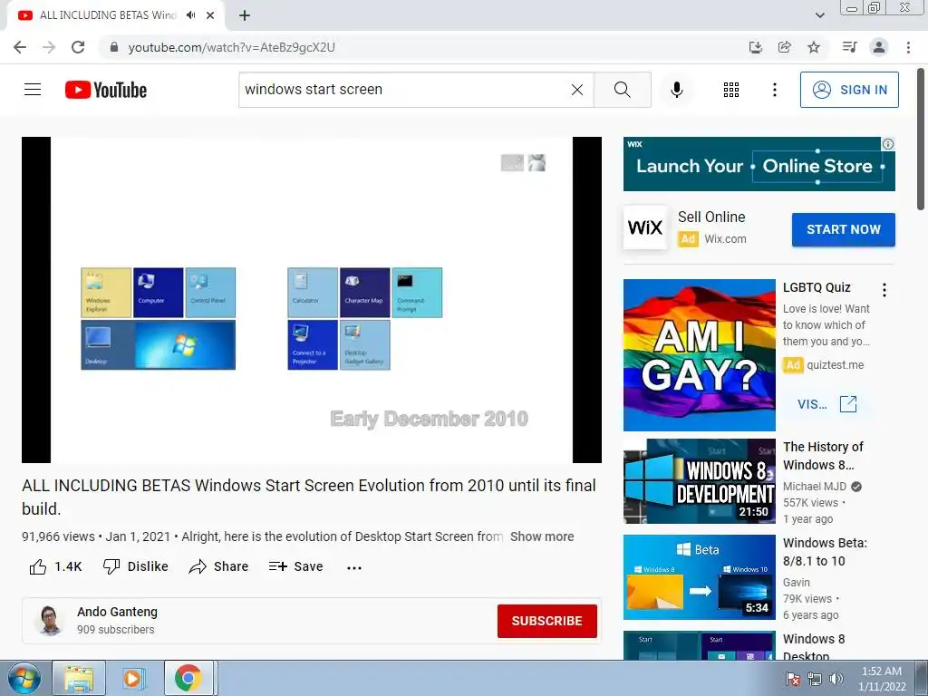Open the Ando Ganteng channel name
928x696 pixels.
click(x=117, y=612)
